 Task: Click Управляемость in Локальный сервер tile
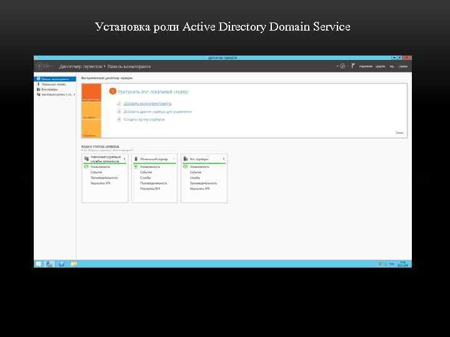[150, 167]
